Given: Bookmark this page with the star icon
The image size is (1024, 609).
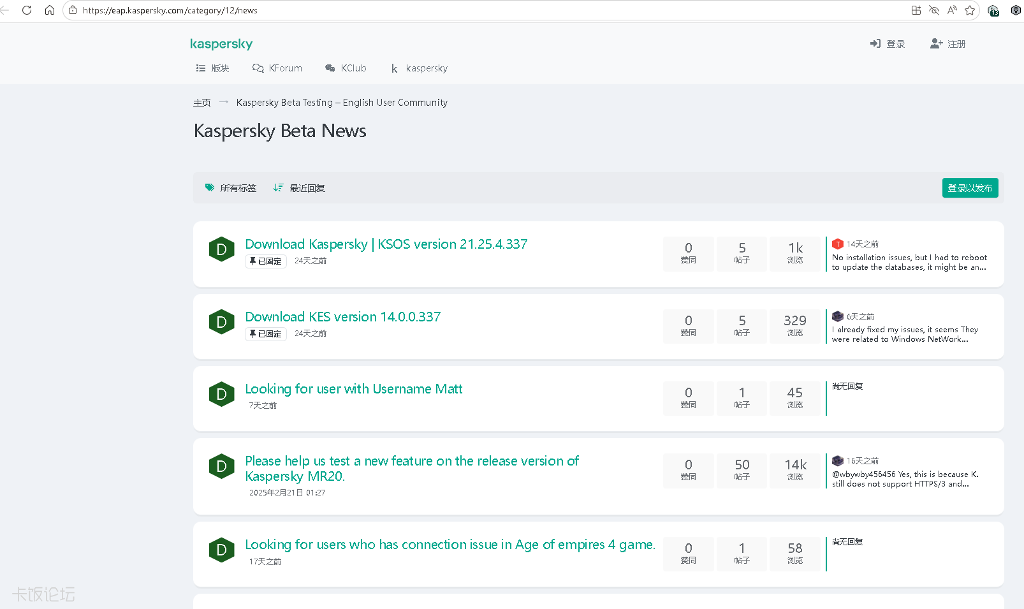Looking at the screenshot, I should (970, 10).
